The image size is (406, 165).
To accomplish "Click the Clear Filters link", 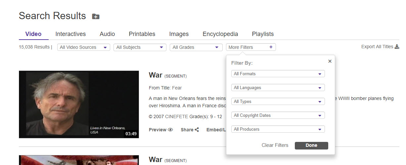I will [x=275, y=145].
